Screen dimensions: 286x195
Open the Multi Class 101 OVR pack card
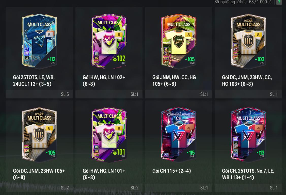click(109, 135)
